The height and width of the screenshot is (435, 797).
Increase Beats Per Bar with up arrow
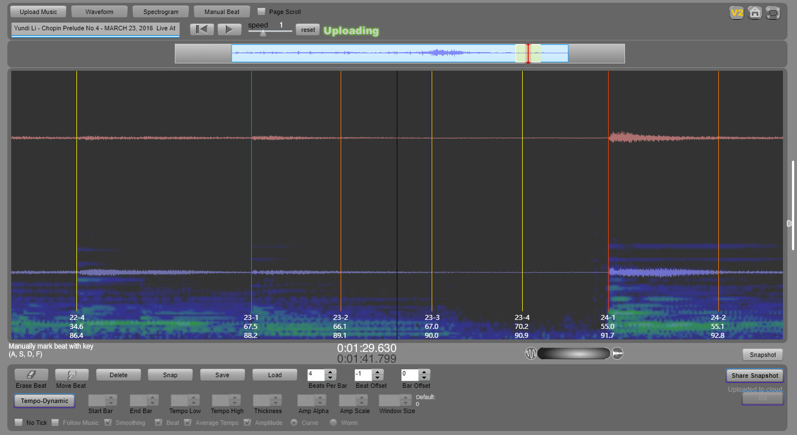(x=330, y=372)
